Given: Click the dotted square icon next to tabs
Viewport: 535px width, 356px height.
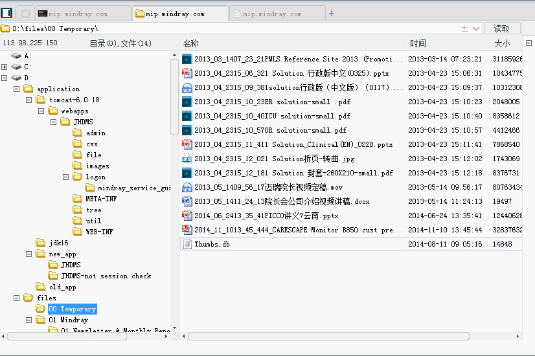Looking at the screenshot, I should [25, 14].
